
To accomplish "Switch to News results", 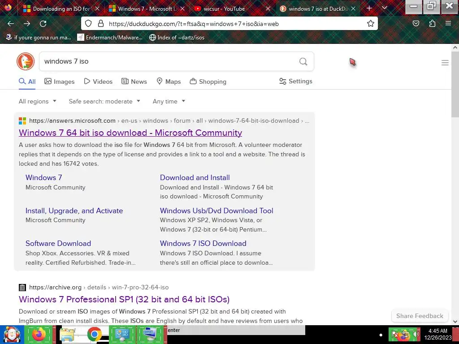I will (134, 82).
